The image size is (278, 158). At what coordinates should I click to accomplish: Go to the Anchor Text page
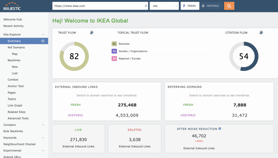(15, 86)
